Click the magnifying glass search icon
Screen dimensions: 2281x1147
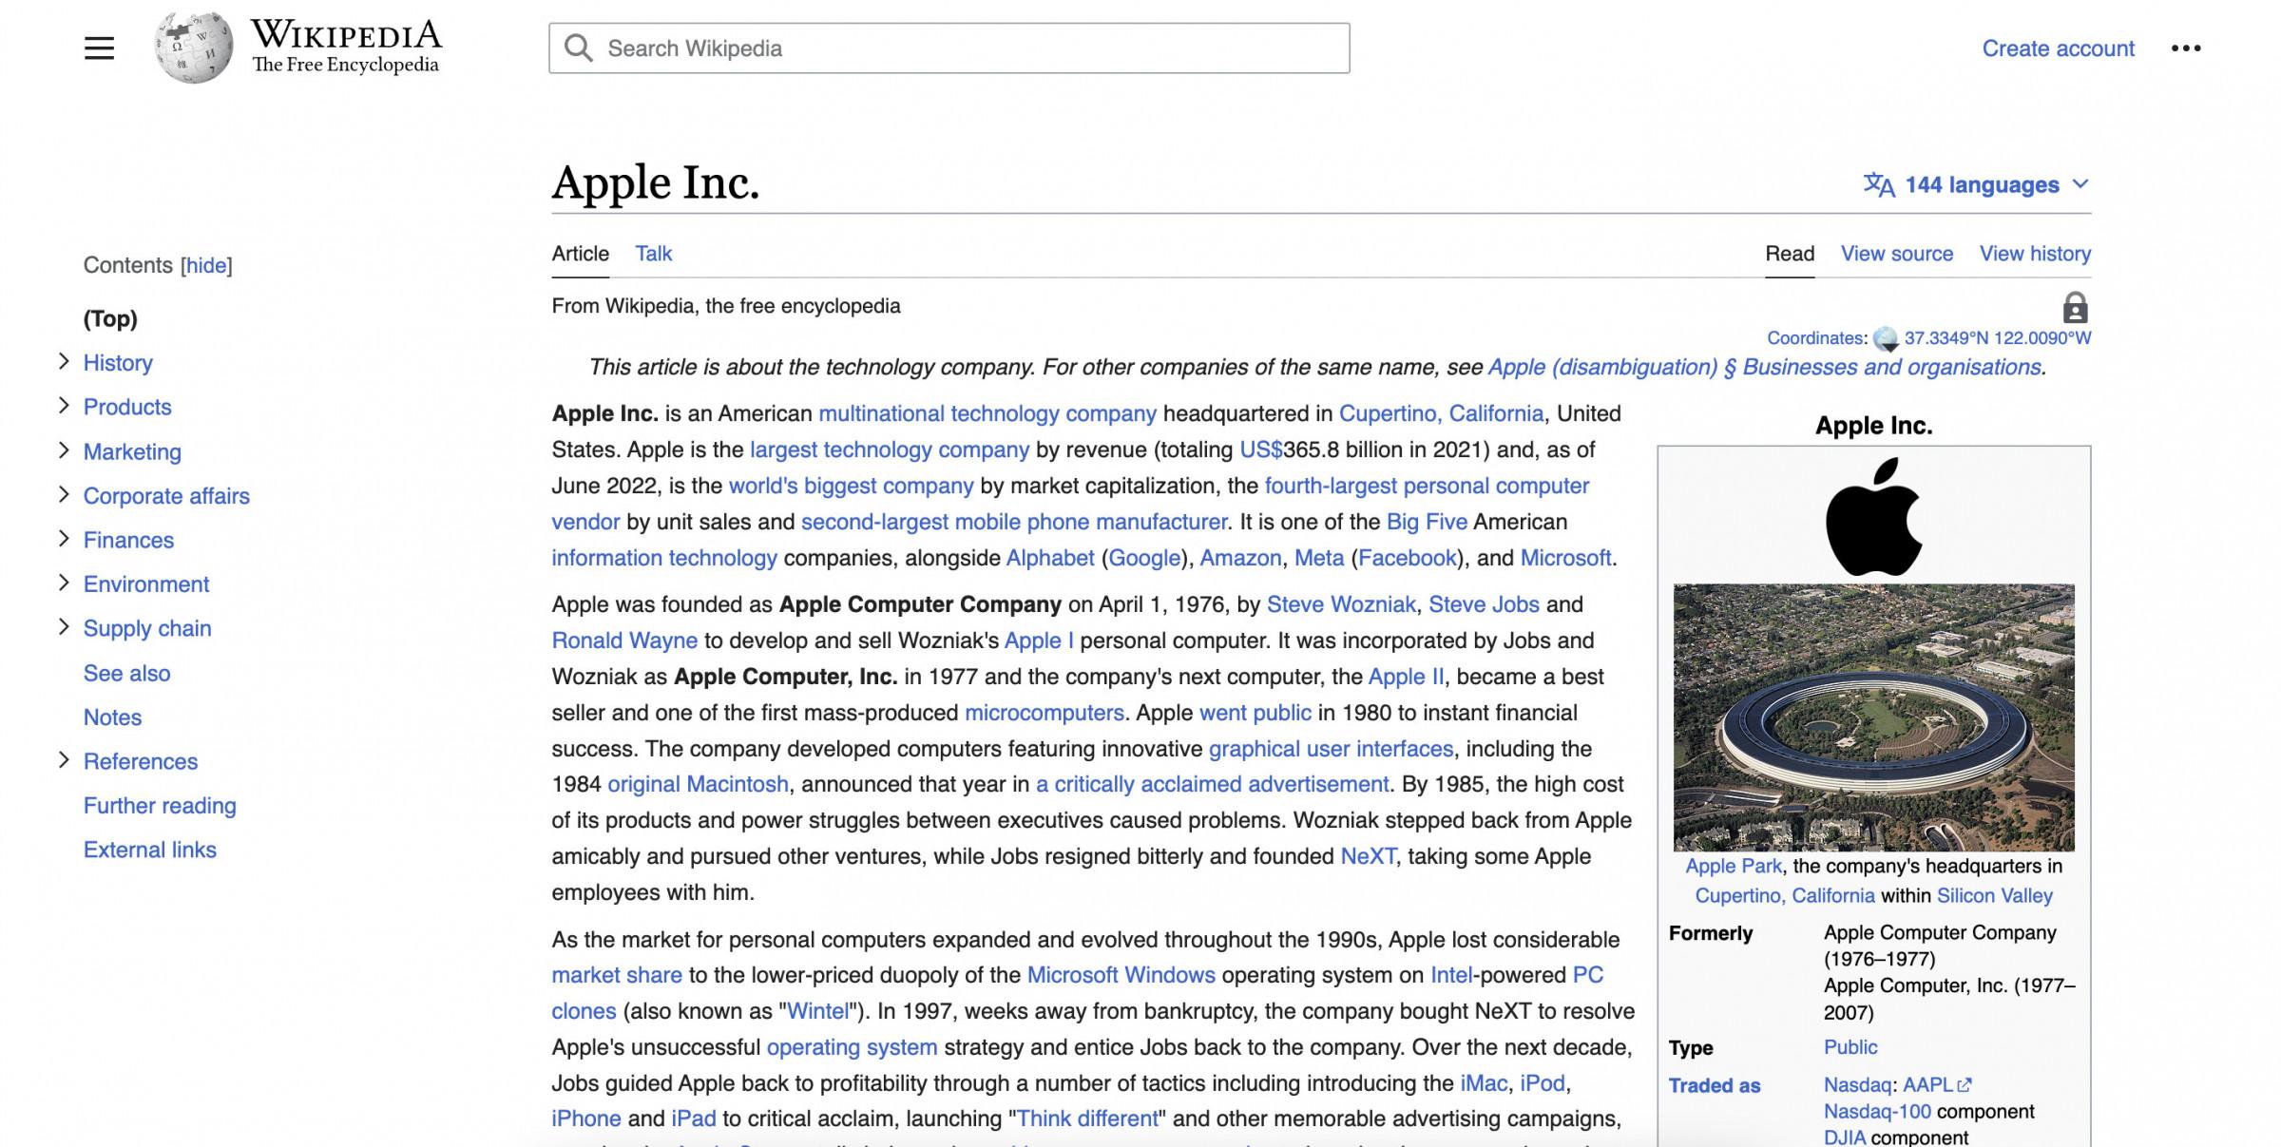point(578,48)
